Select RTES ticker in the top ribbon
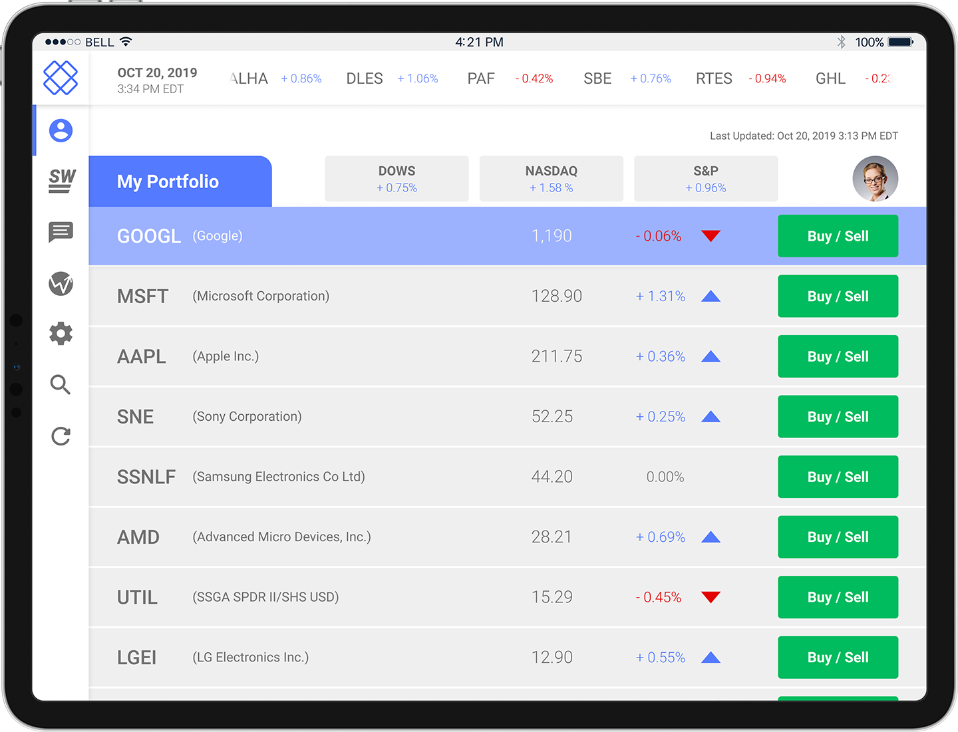 [x=714, y=78]
